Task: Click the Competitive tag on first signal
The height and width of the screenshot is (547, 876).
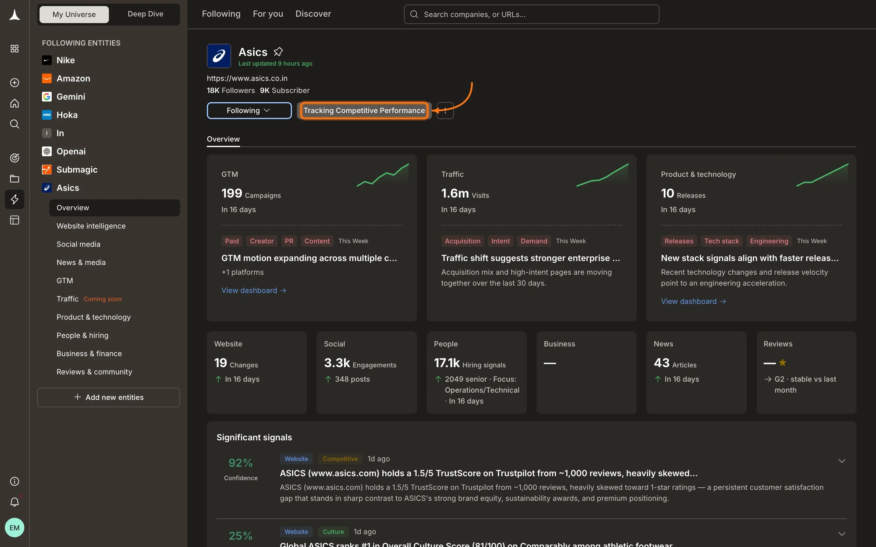Action: click(340, 459)
